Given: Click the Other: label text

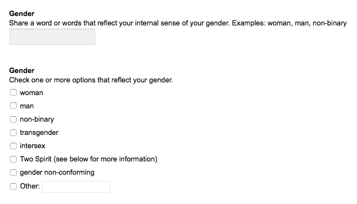Looking at the screenshot, I should (30, 186).
